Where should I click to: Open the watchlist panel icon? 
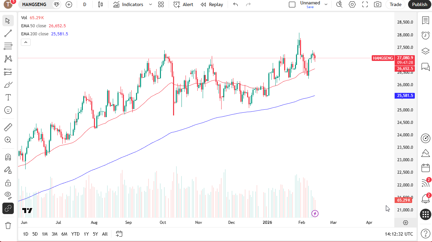(x=426, y=20)
